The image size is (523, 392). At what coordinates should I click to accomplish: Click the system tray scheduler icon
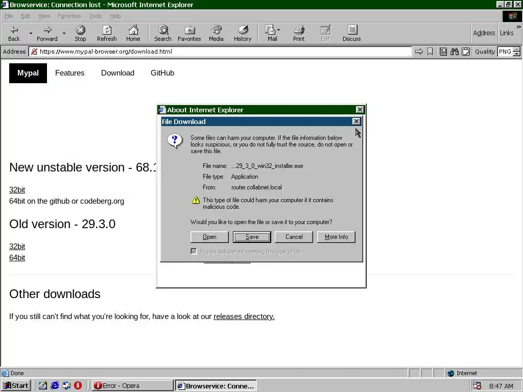(477, 386)
